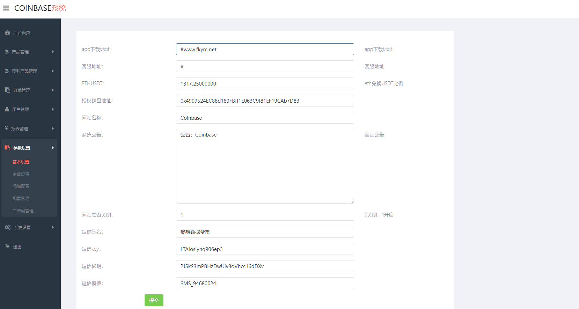Expand 套利产品管理 submenu arrow
This screenshot has width=579, height=309.
[53, 71]
